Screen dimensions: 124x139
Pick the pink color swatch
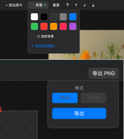63,26
